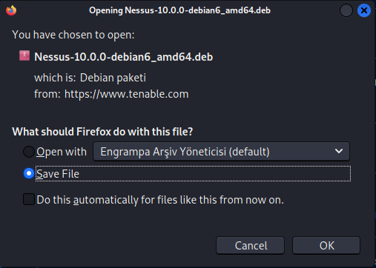376x268 pixels.
Task: Click the Do this automatically label text
Action: (160, 200)
